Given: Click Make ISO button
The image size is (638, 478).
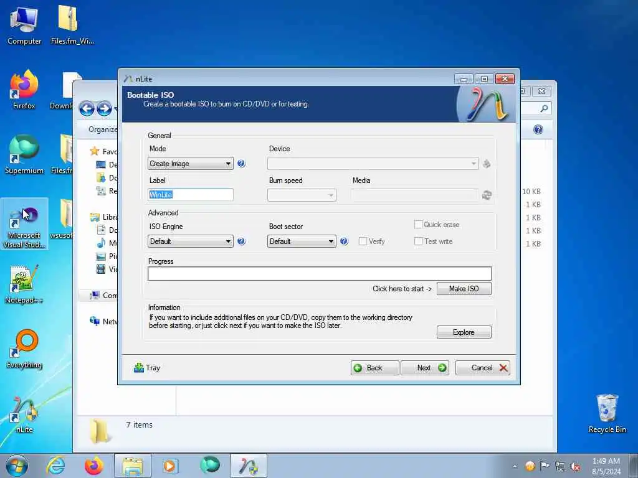Looking at the screenshot, I should click(464, 289).
